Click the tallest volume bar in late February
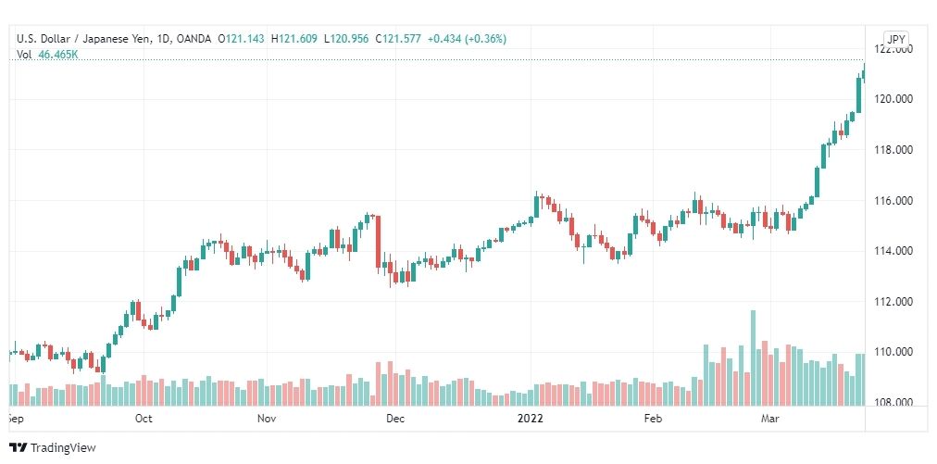937x464 pixels. click(753, 357)
